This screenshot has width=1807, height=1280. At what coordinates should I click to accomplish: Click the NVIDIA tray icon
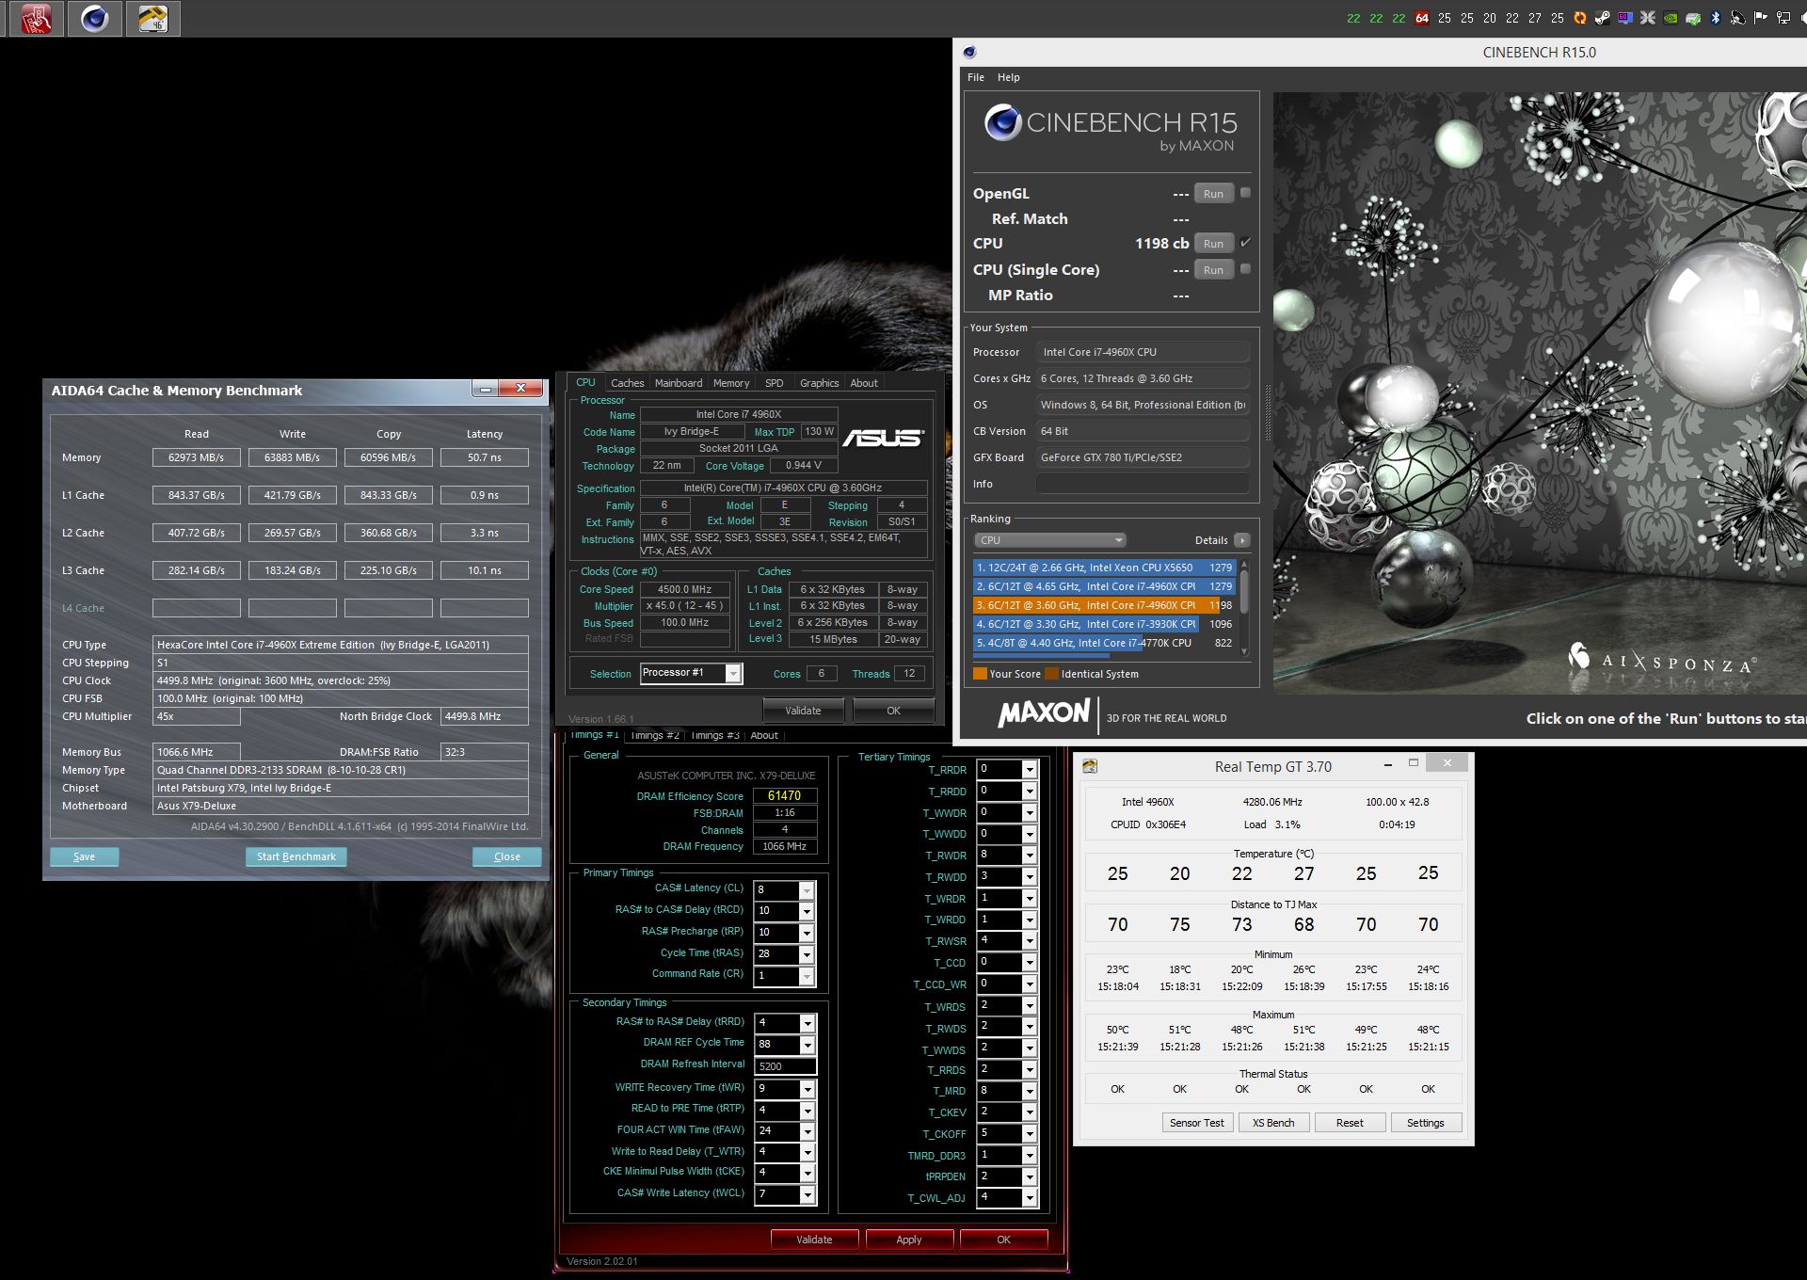(x=1671, y=18)
